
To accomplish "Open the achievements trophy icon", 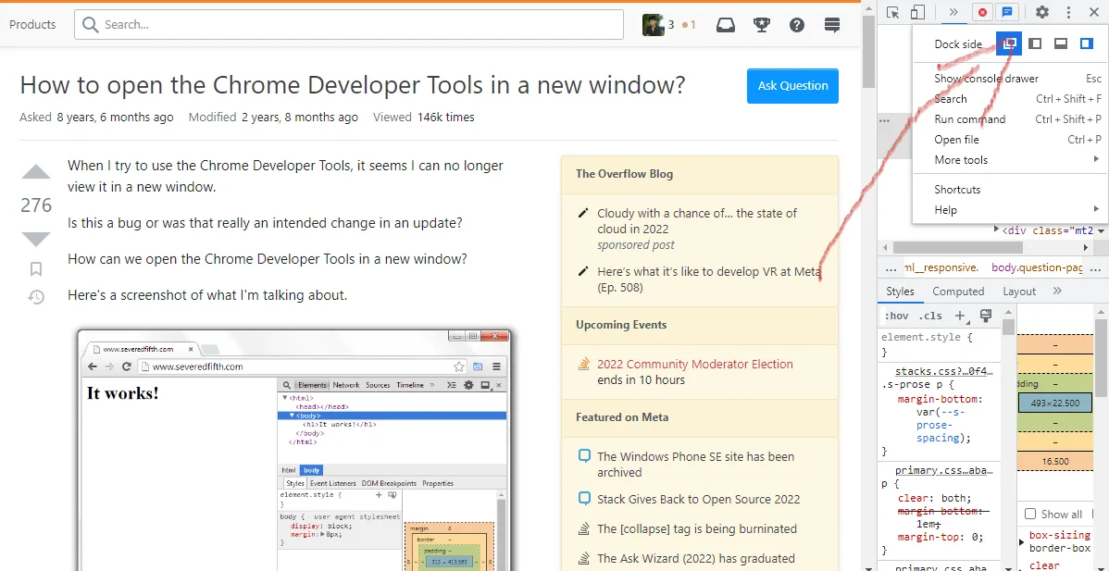I will click(x=762, y=25).
